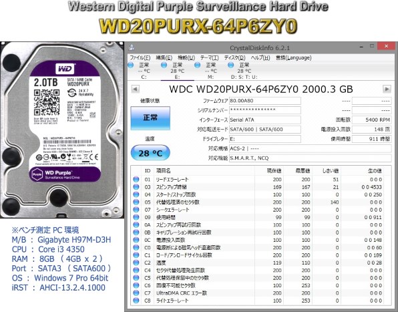Open the 言語(Language) menu
Viewport: 398px width, 312px height.
(x=293, y=57)
